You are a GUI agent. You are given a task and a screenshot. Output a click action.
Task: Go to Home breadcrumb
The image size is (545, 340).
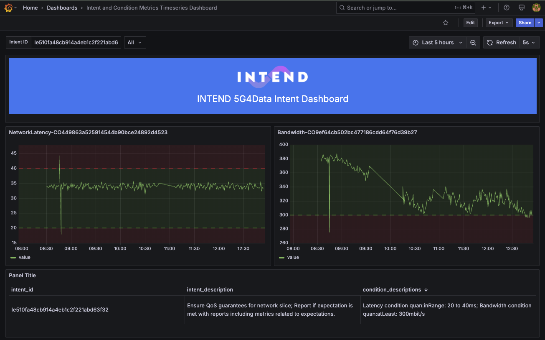coord(30,8)
